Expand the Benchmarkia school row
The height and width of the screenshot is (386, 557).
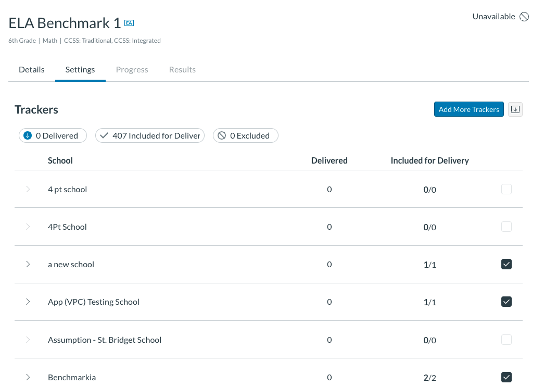click(28, 377)
